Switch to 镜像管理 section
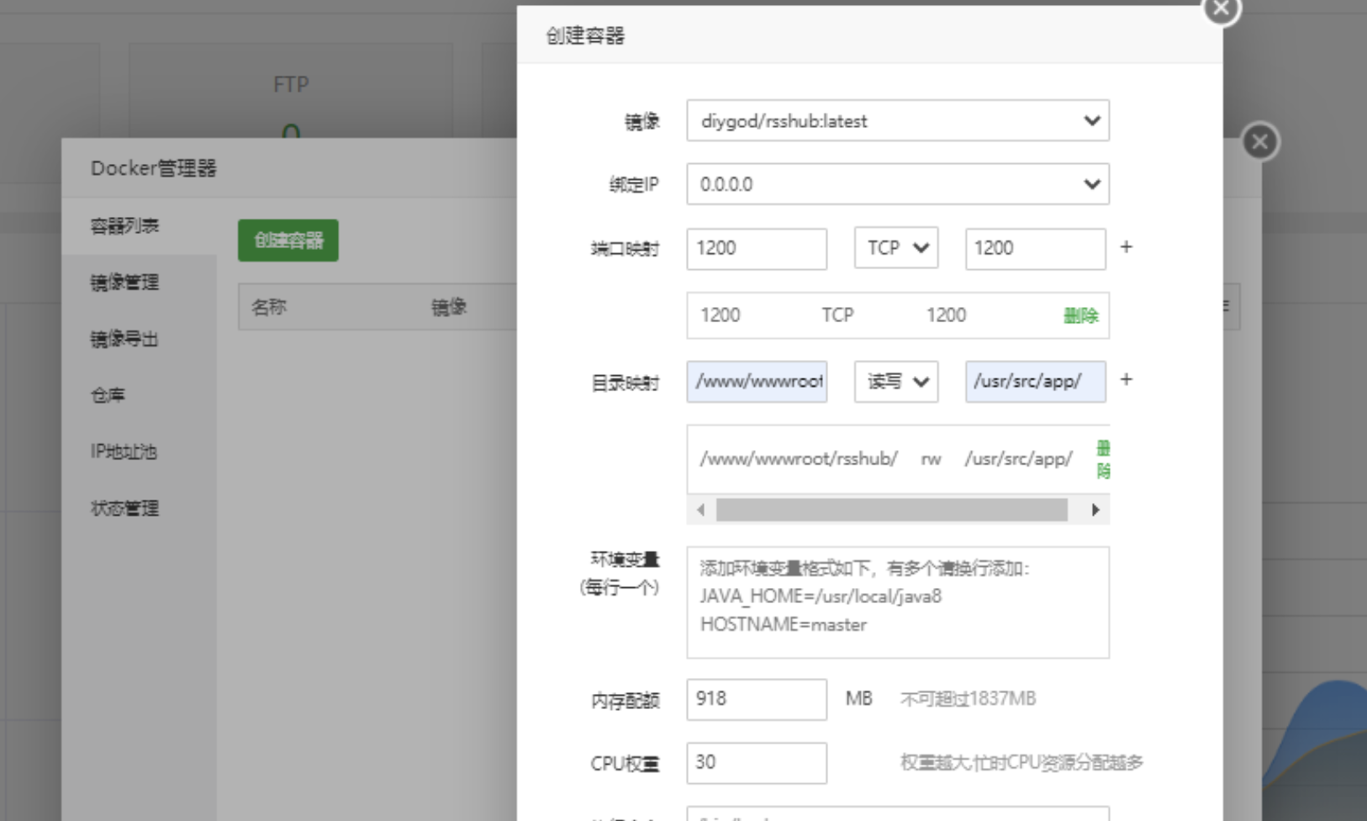 pyautogui.click(x=124, y=283)
